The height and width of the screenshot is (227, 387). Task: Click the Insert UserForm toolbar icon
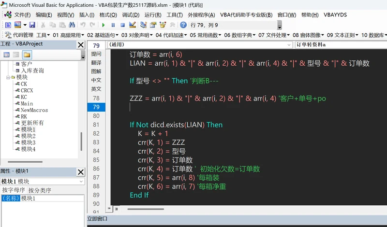click(x=17, y=25)
